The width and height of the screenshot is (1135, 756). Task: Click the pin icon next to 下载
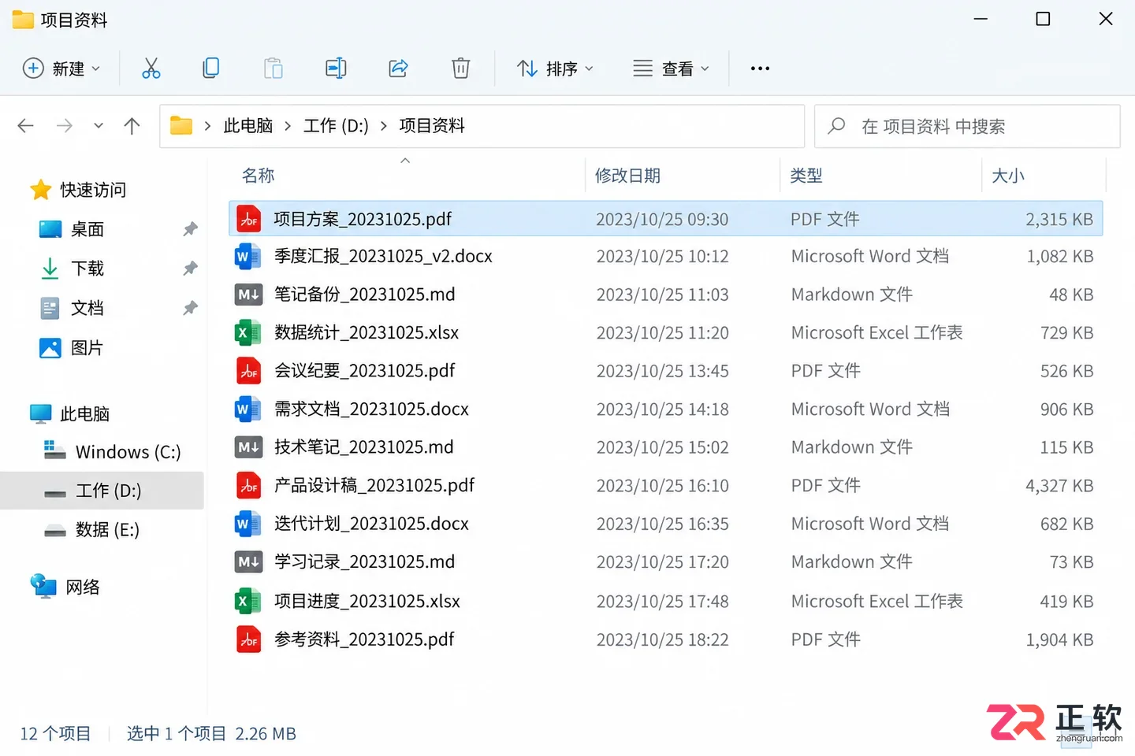point(190,269)
